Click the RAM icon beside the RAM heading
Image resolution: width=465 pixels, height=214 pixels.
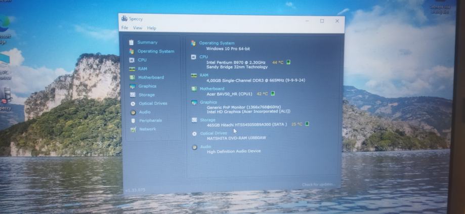point(194,75)
